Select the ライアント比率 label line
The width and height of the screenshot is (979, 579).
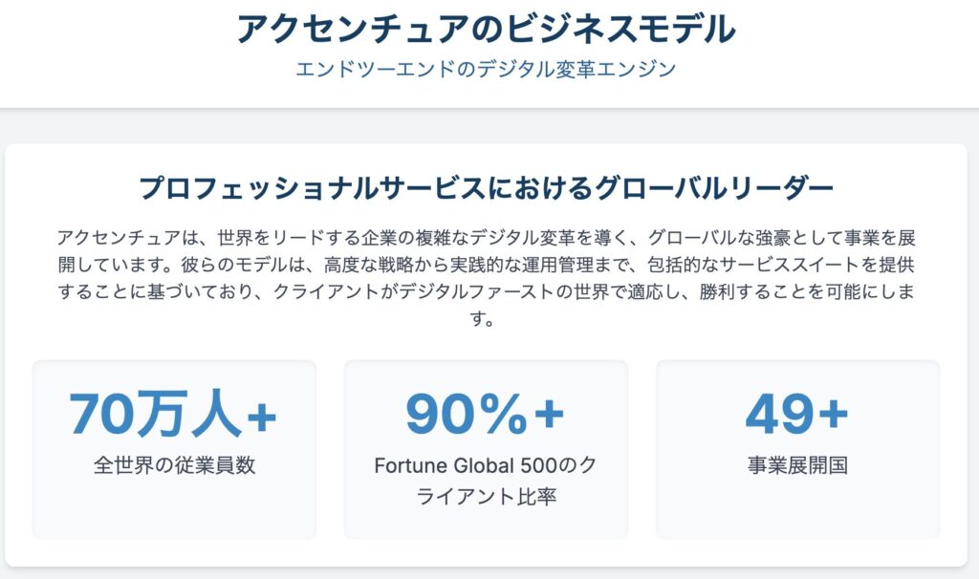click(486, 497)
